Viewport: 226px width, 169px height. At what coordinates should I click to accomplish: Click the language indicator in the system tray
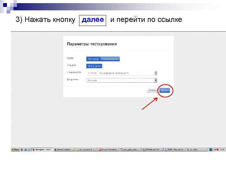click(211, 150)
